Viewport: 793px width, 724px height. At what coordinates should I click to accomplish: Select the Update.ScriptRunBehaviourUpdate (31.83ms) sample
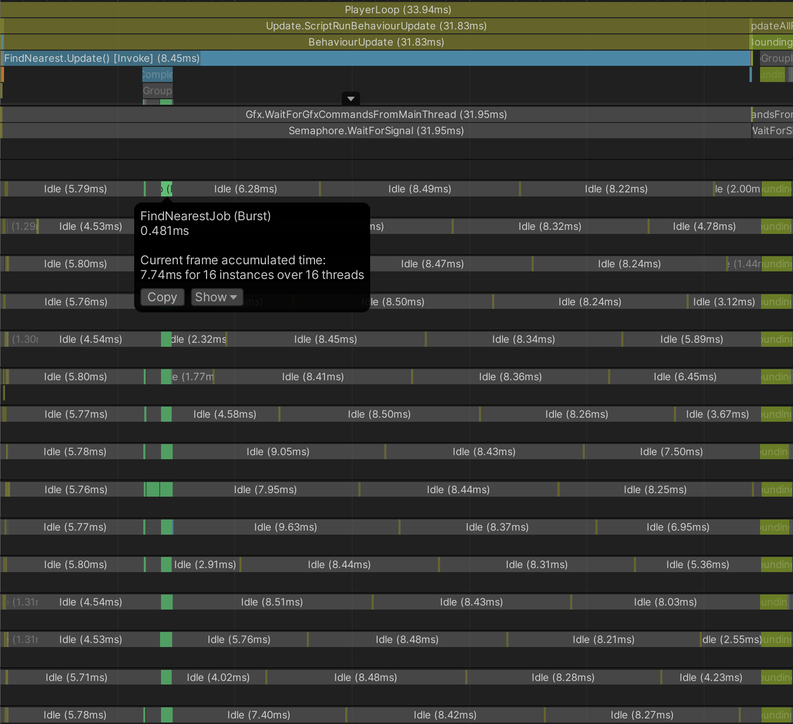pos(376,26)
